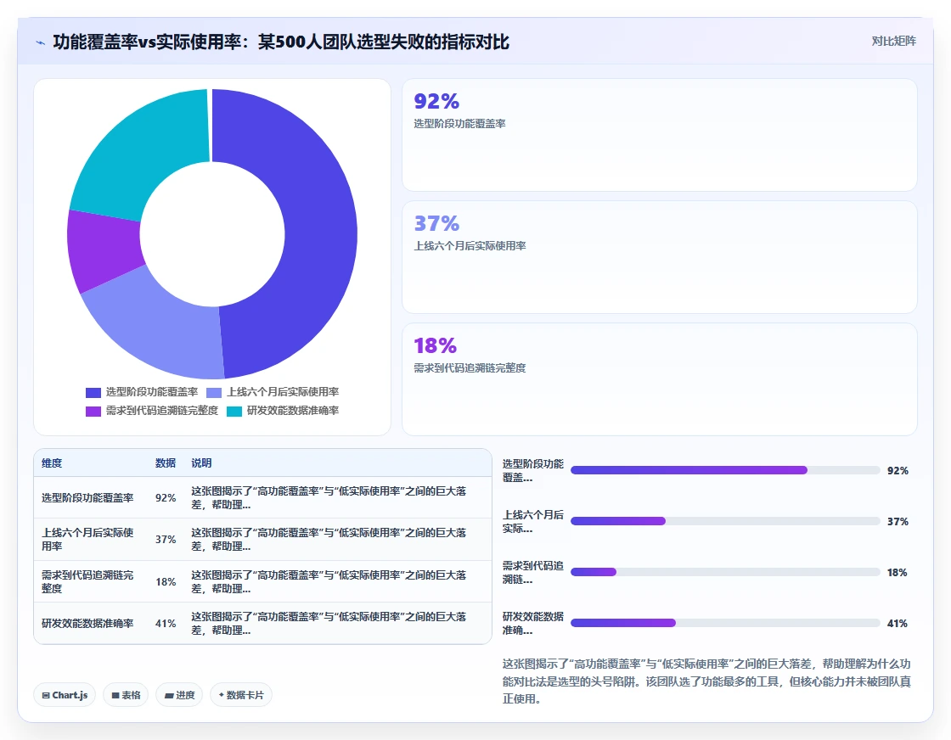
Task: Click the 18% progress bar
Action: [x=725, y=572]
